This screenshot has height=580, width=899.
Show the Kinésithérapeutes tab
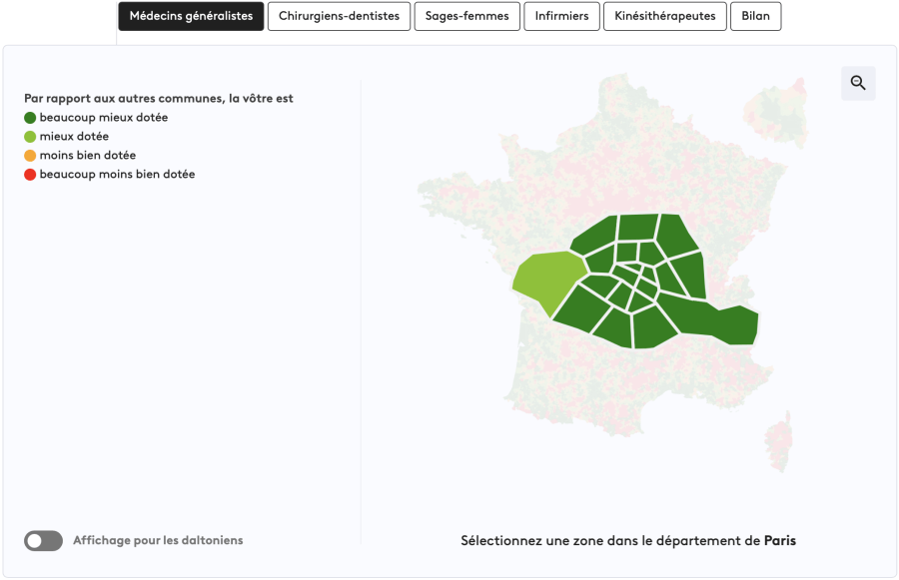pyautogui.click(x=664, y=16)
